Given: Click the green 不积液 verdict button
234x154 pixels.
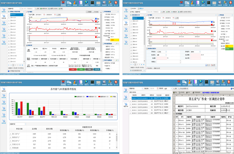Looking at the screenshot, I should (x=81, y=69).
